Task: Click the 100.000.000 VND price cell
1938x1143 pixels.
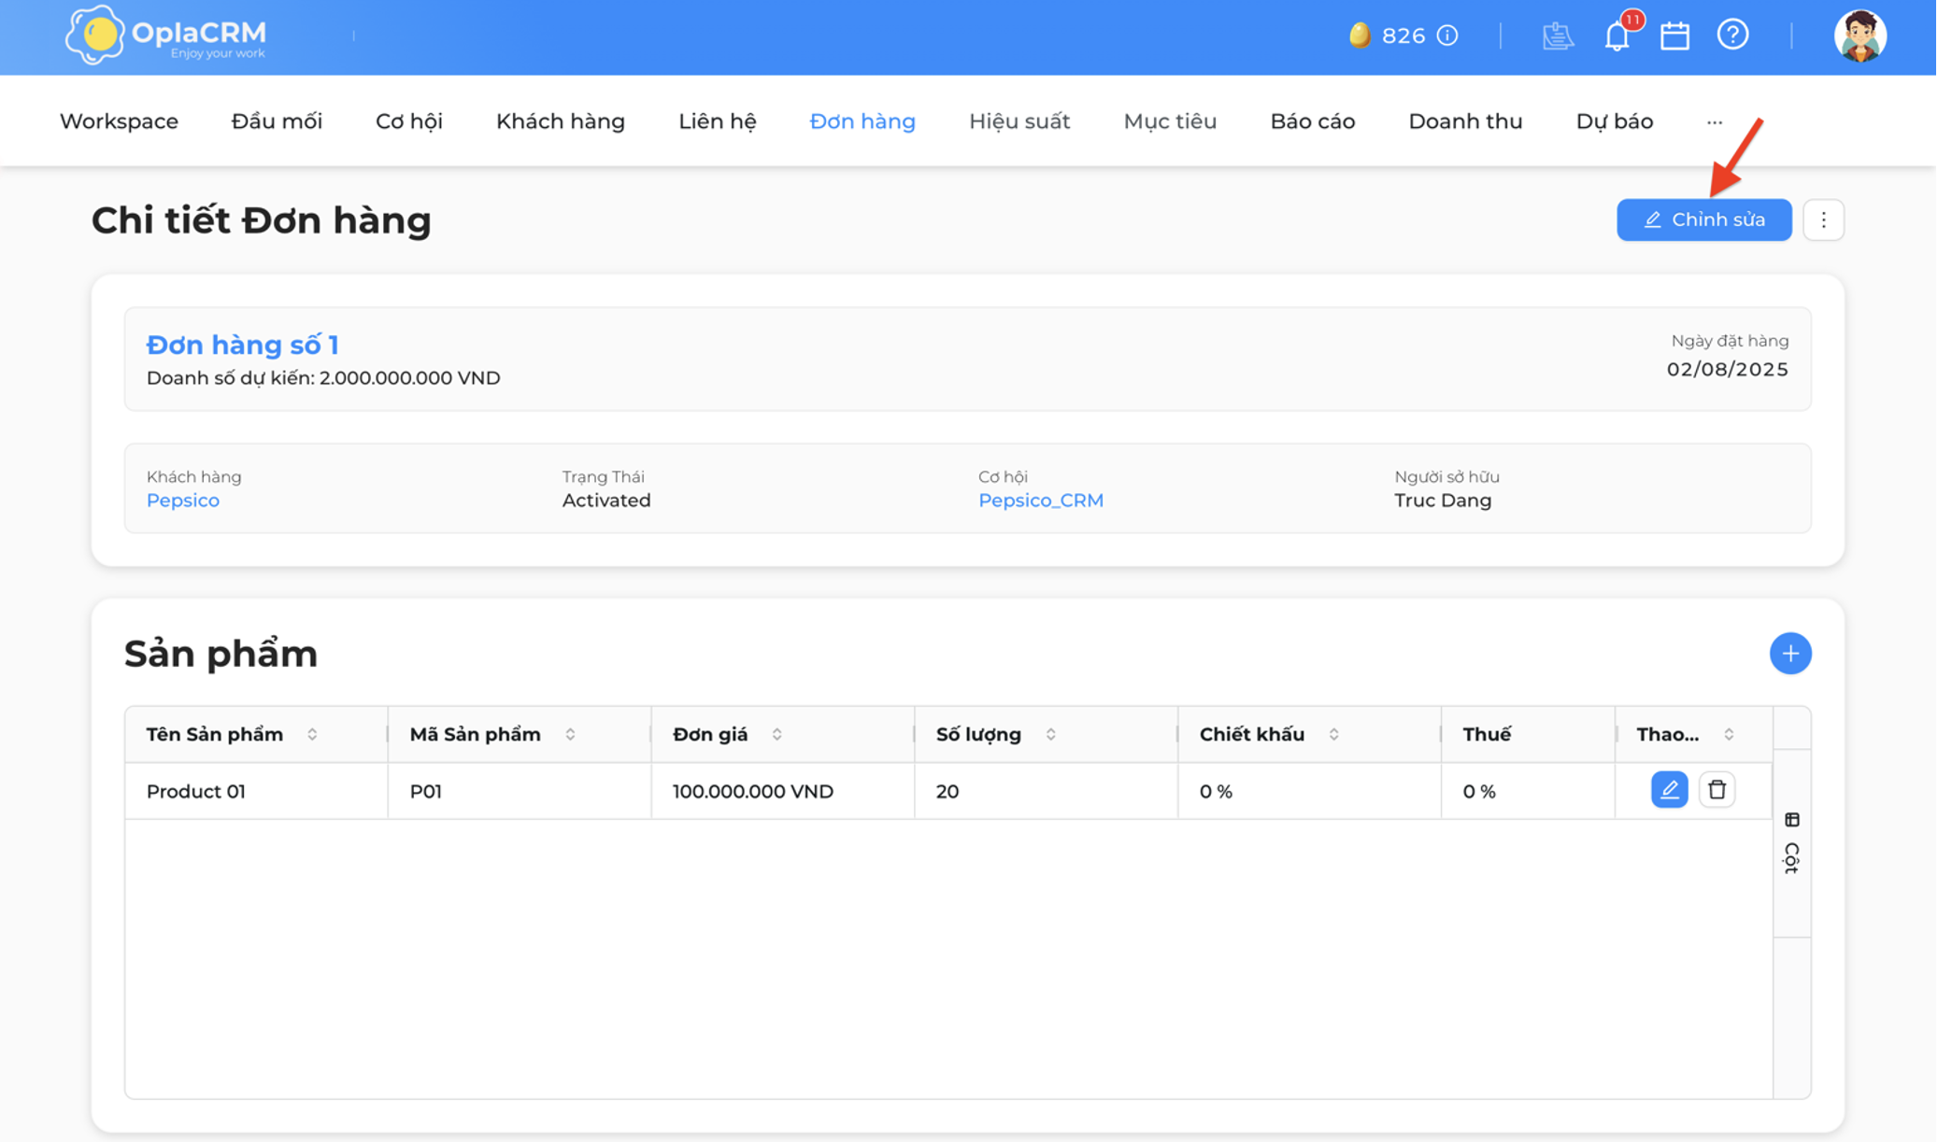Action: coord(783,792)
